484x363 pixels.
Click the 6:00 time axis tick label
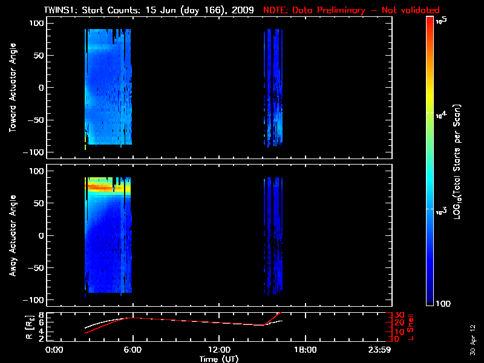click(x=132, y=350)
